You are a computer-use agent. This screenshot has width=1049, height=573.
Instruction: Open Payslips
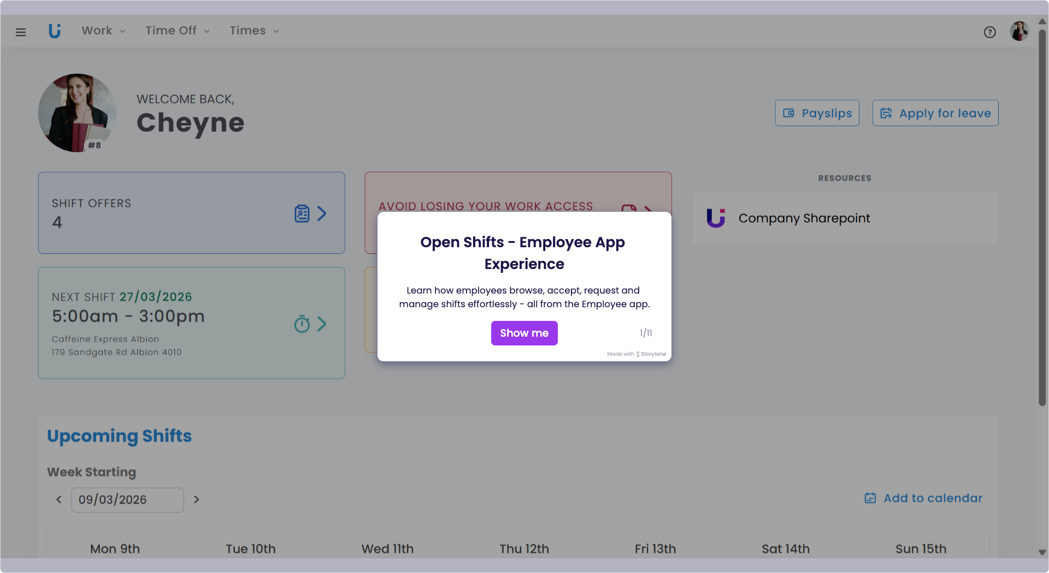817,113
